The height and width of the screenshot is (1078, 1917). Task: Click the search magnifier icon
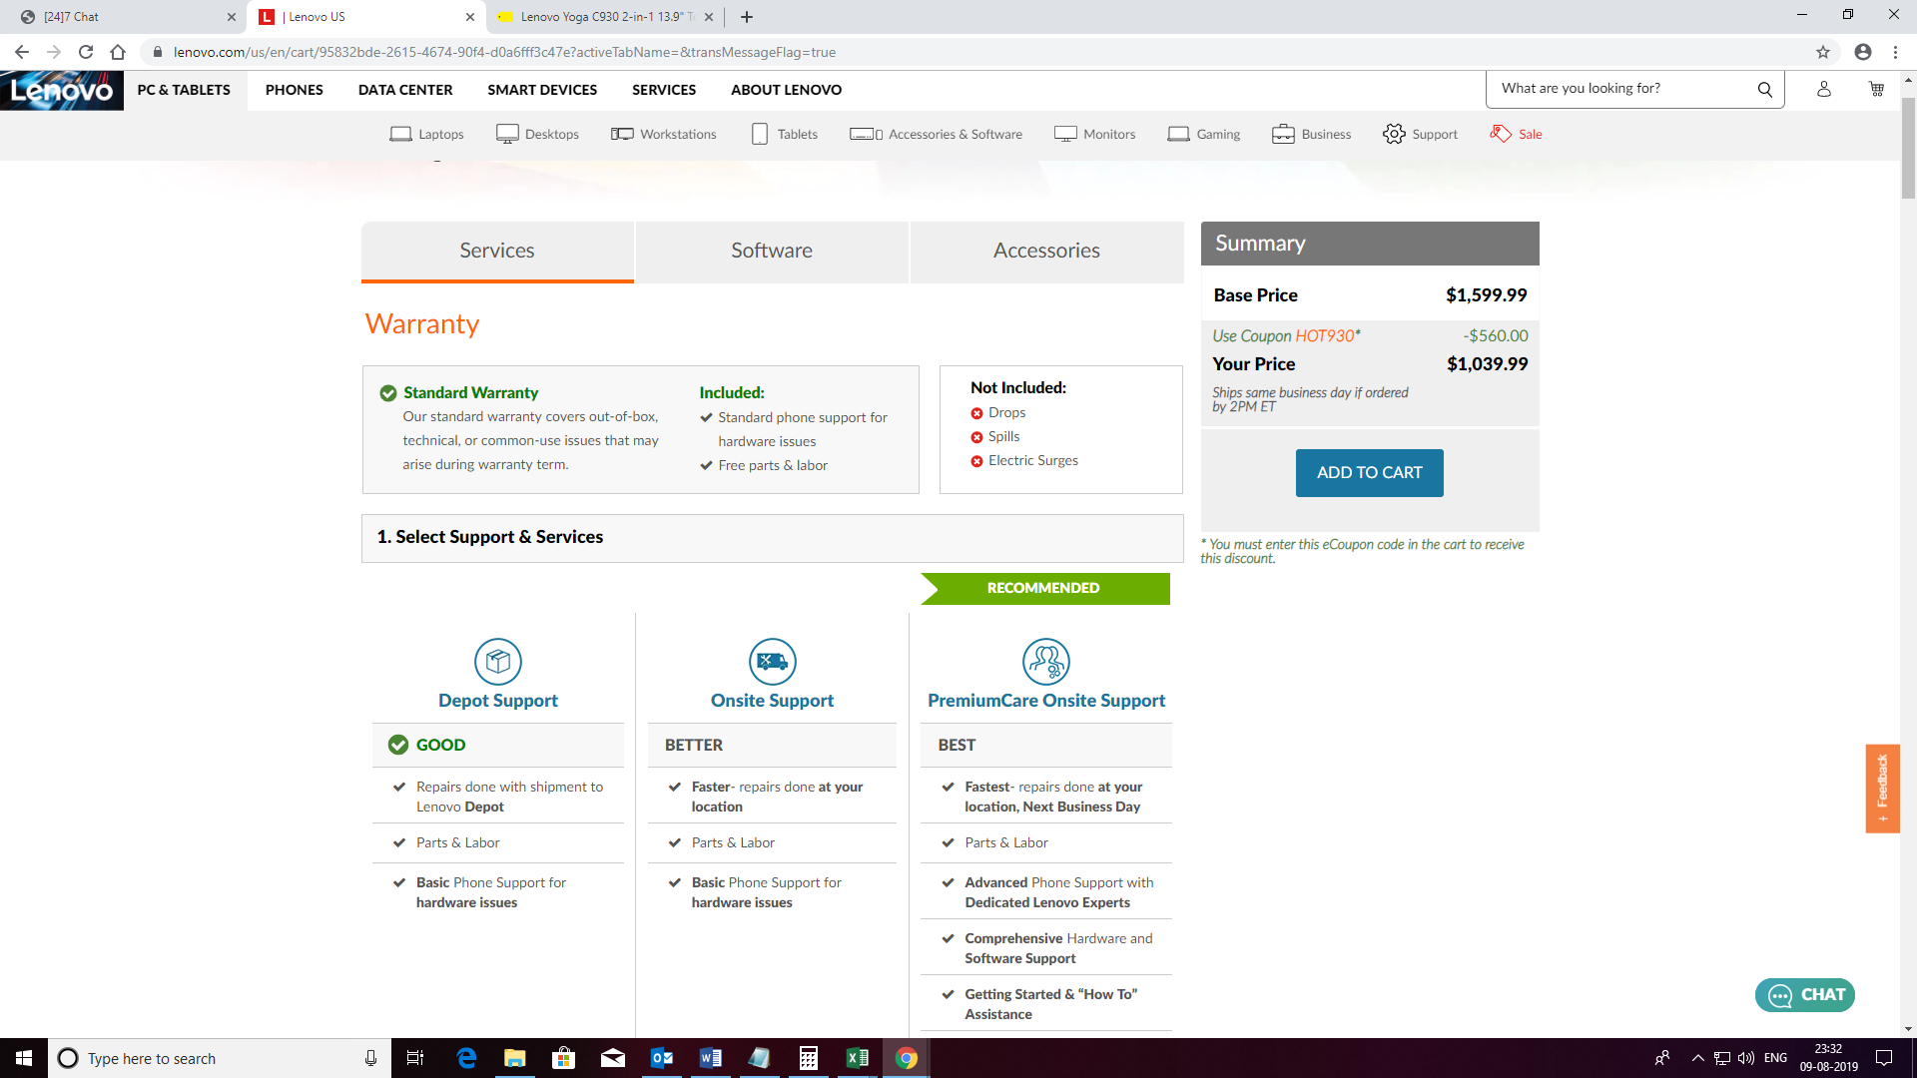point(1764,89)
